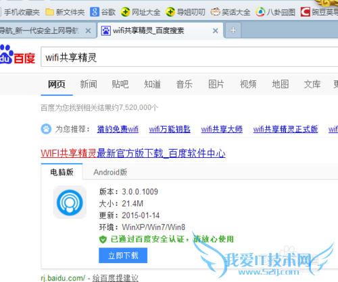Open the 新文件夹 bookmarks folder
Viewport: 338px width, 282px height.
(65, 12)
